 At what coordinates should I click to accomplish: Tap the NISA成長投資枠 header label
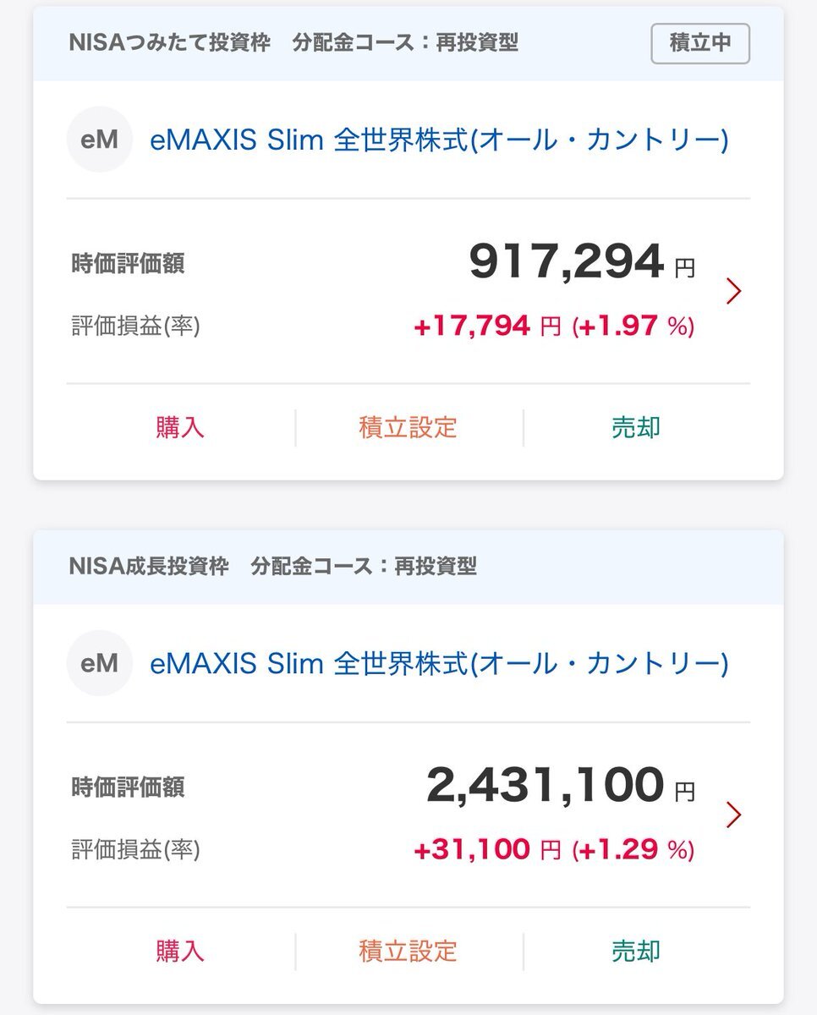pos(149,567)
